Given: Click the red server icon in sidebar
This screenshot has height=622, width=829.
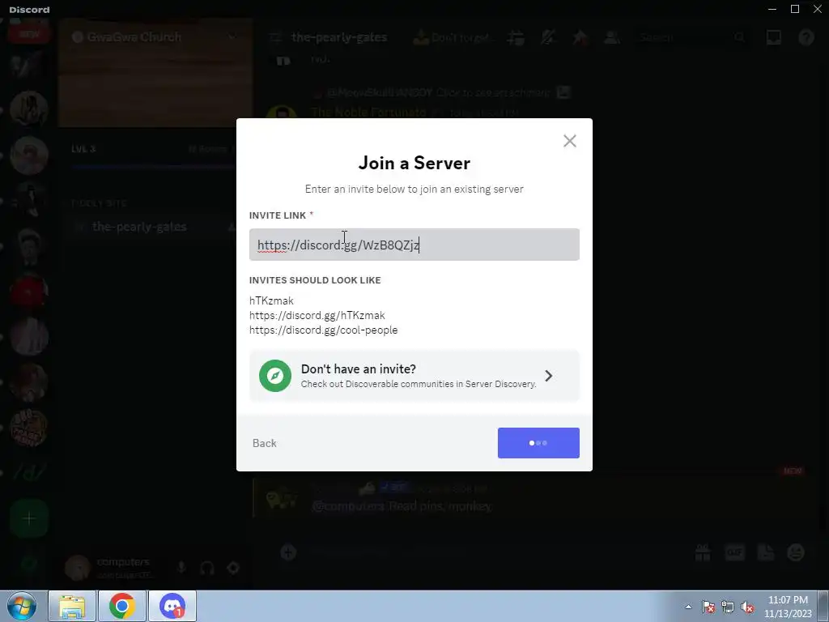Looking at the screenshot, I should tap(29, 292).
